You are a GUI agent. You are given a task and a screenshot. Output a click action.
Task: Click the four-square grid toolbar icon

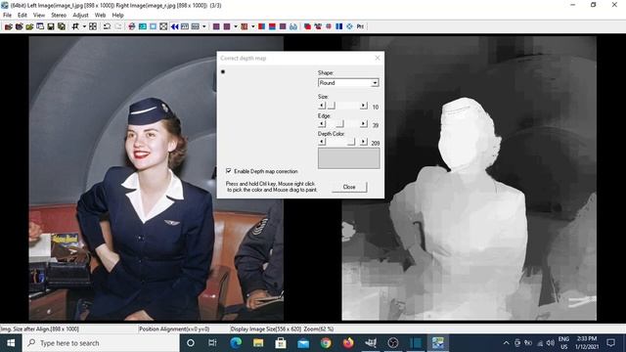(93, 26)
